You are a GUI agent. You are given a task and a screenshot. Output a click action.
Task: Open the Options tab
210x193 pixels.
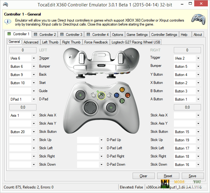117,34
